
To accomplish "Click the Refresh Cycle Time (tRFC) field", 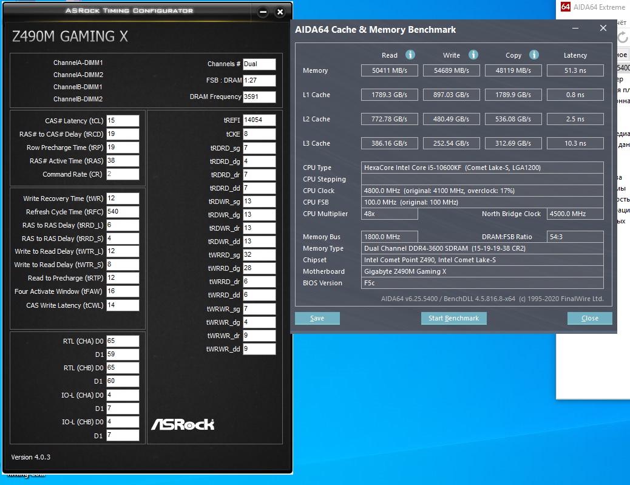I will (x=123, y=212).
